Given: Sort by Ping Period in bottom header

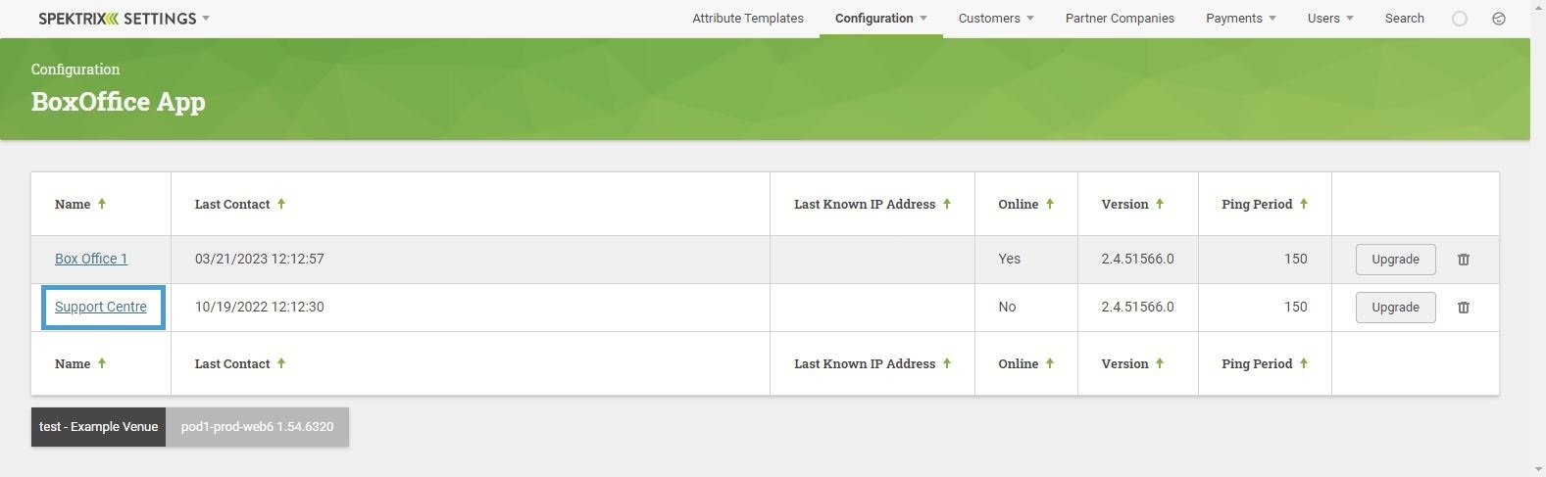Looking at the screenshot, I should 1265,363.
